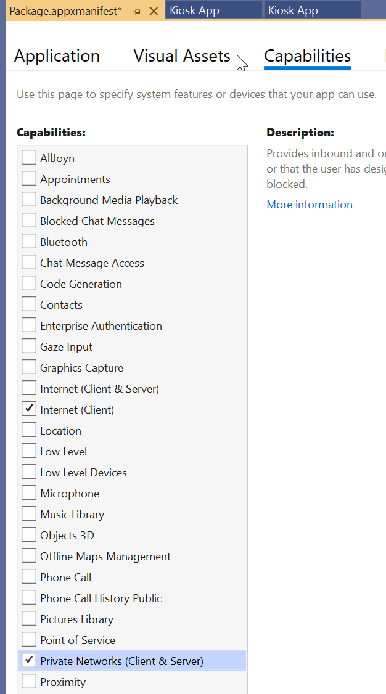Open the Application manifest tab

(57, 56)
